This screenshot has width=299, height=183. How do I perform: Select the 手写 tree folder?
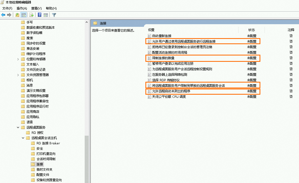click(x=29, y=22)
